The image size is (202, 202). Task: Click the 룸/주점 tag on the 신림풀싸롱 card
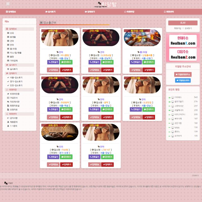[142, 52]
